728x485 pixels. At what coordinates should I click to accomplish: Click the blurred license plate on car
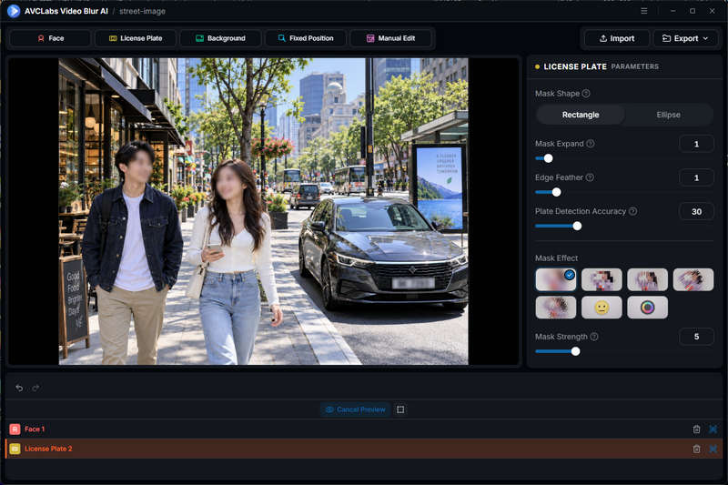click(413, 283)
